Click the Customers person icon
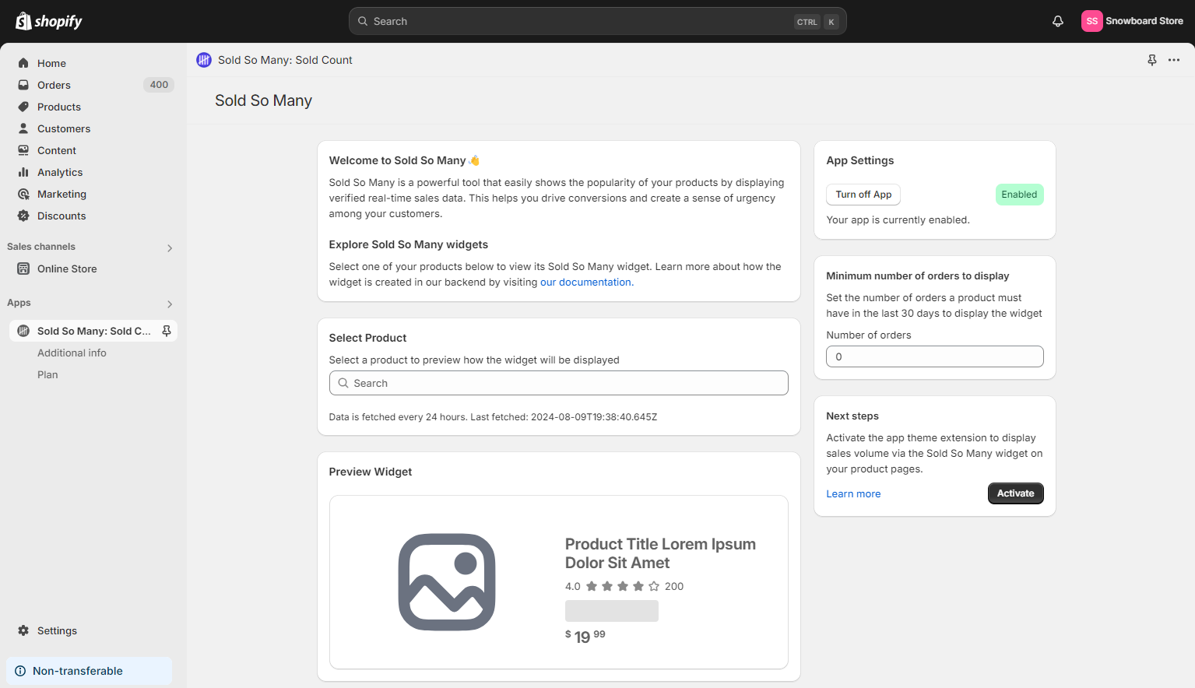This screenshot has width=1195, height=688. coord(23,128)
